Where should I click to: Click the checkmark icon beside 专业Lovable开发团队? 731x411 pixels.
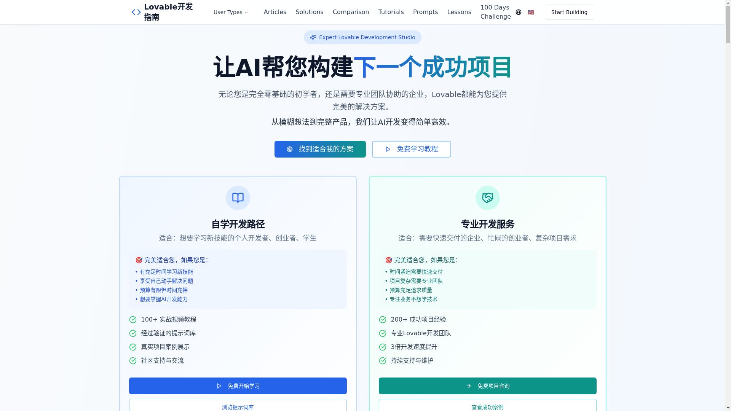tap(383, 333)
